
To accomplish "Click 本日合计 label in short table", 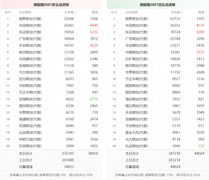I will (x=132, y=154).
